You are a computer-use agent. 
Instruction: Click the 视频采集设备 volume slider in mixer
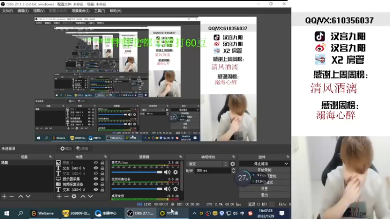(136, 189)
